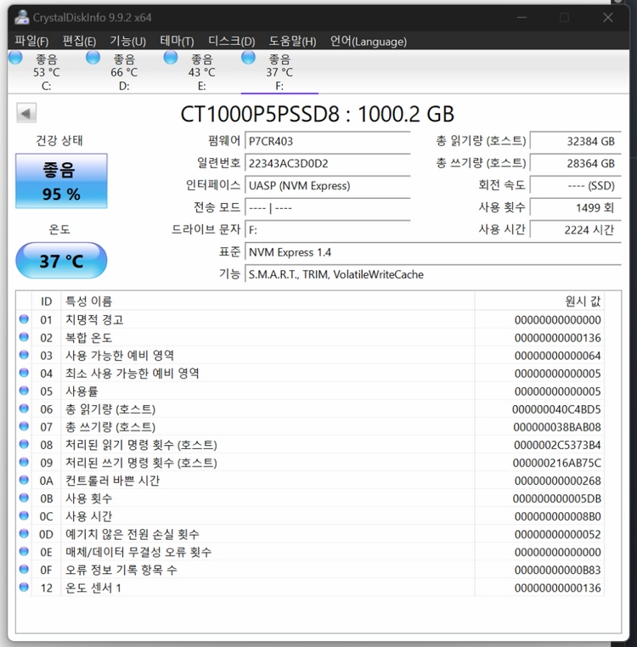Select the C: drive tab
Viewport: 637px width, 647px height.
(46, 72)
